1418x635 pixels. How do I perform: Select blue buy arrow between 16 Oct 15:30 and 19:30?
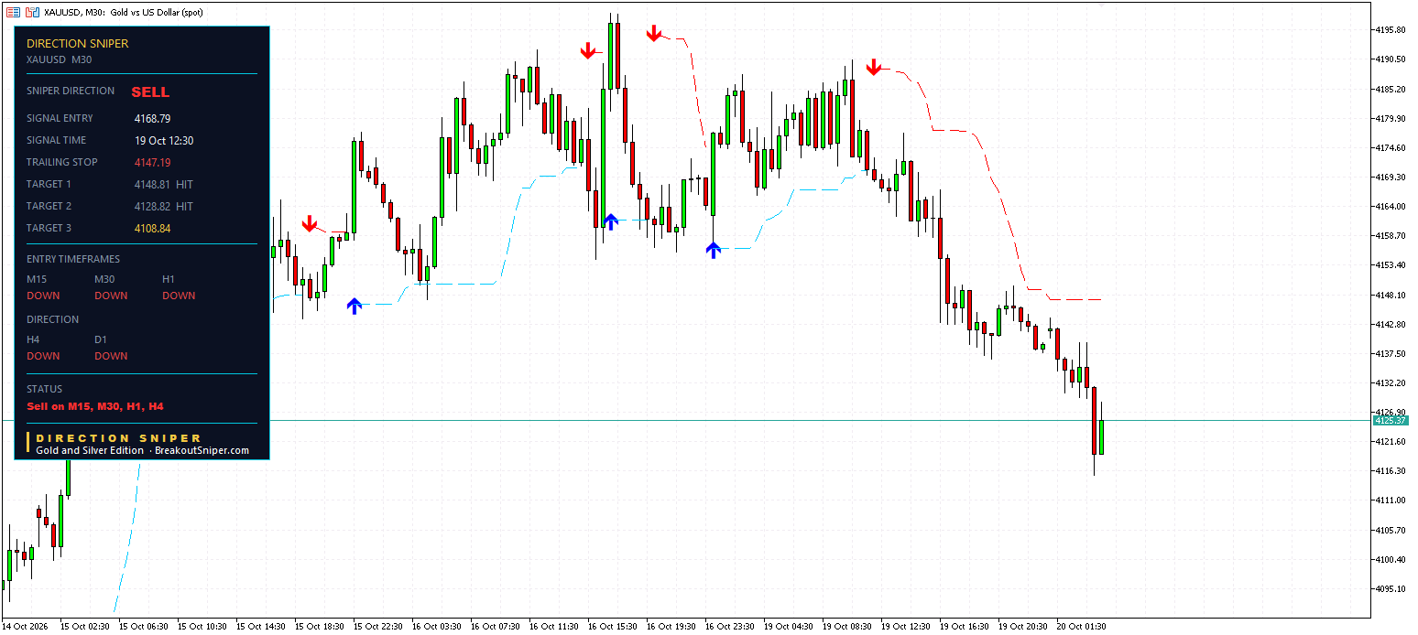611,221
